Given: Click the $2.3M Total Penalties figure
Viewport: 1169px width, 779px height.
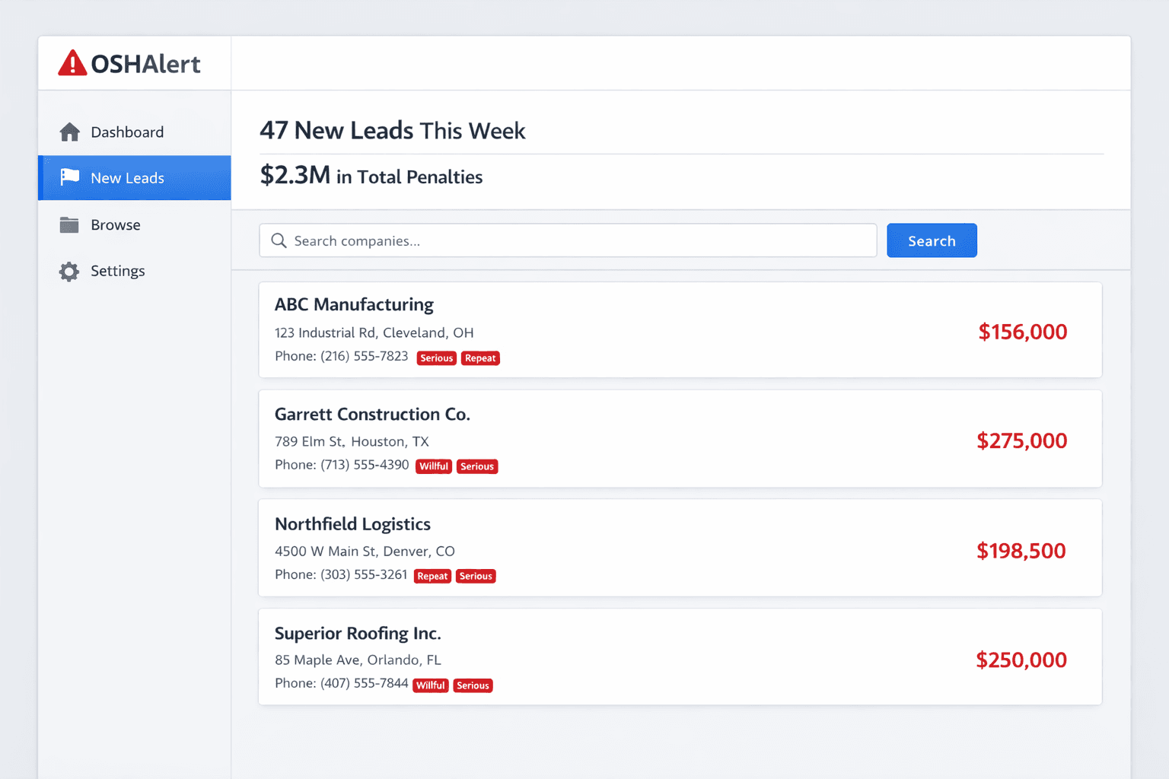Looking at the screenshot, I should click(295, 176).
